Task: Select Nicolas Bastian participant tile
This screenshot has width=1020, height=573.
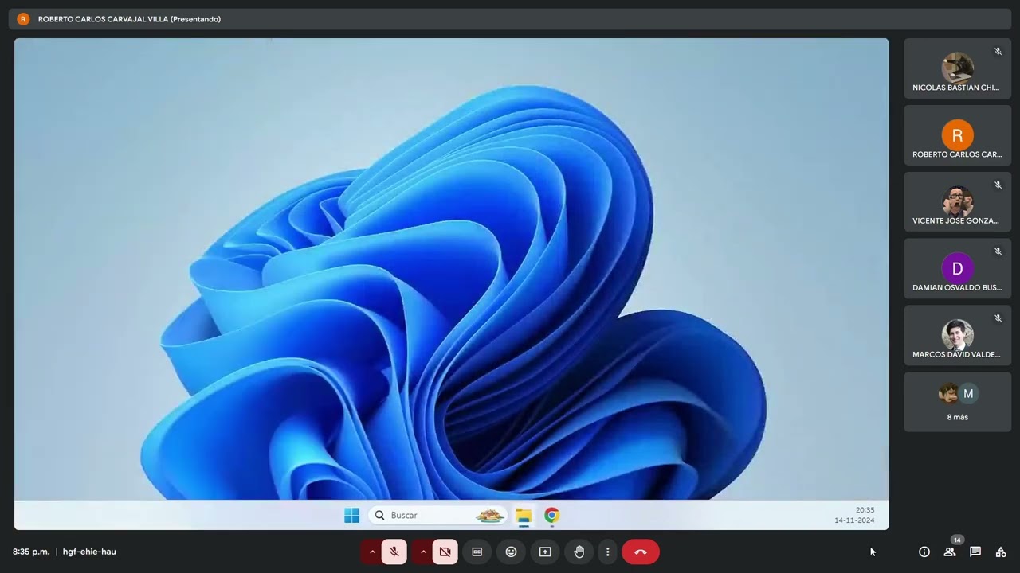Action: pos(957,68)
